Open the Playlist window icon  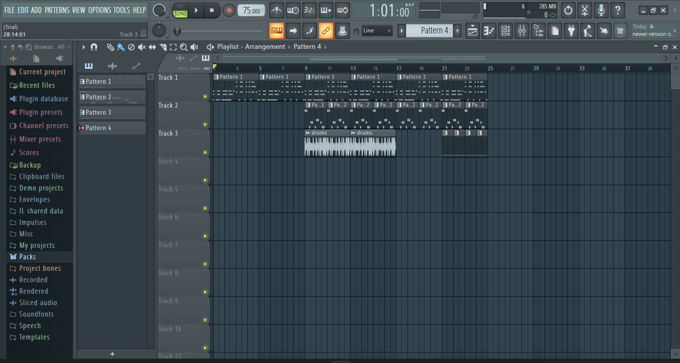[473, 31]
